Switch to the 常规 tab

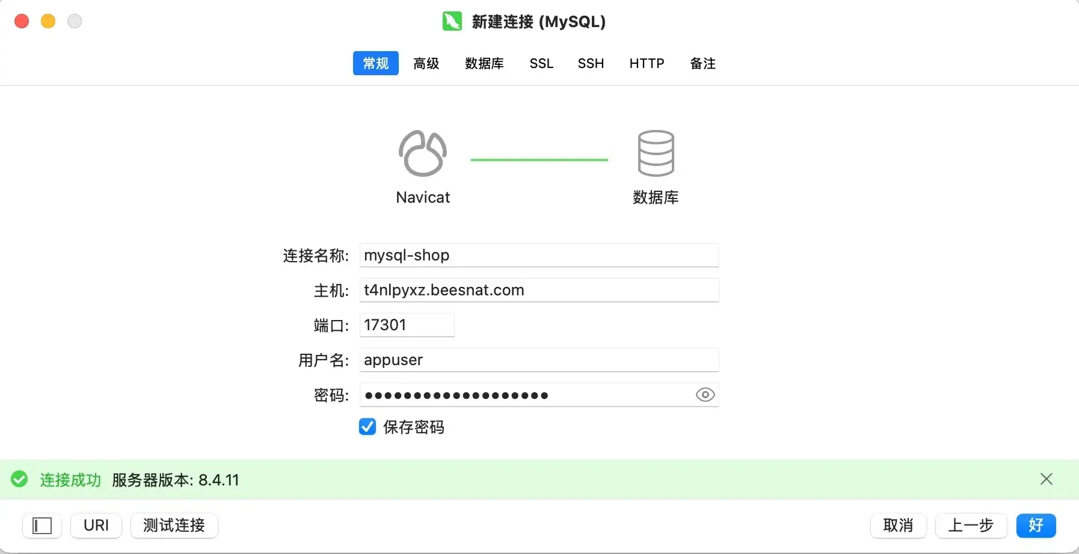pos(376,63)
